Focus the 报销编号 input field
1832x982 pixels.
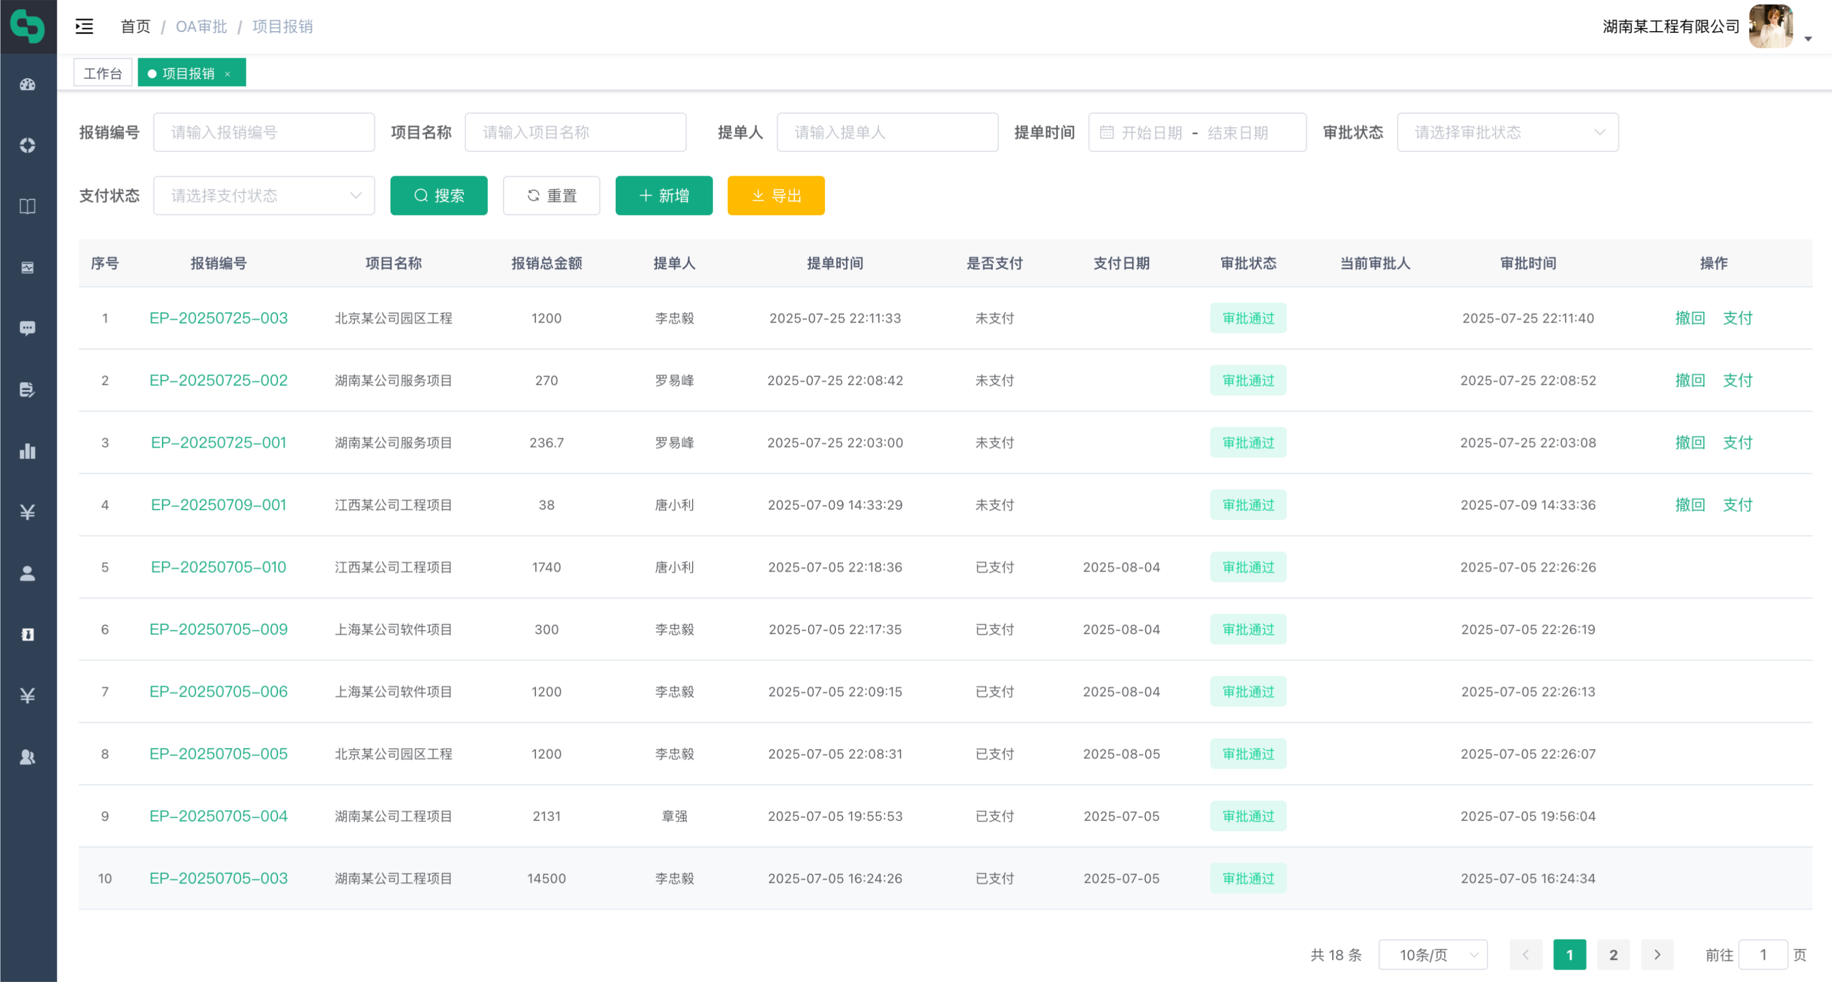264,132
